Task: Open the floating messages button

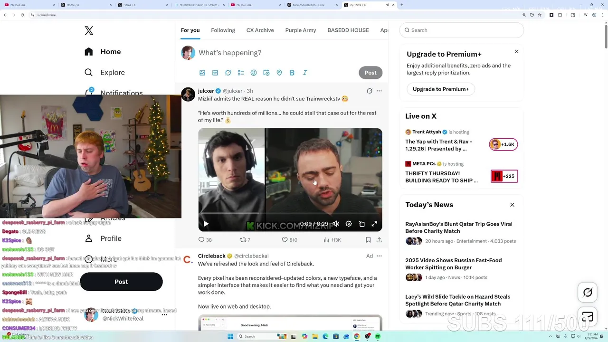Action: point(588,317)
